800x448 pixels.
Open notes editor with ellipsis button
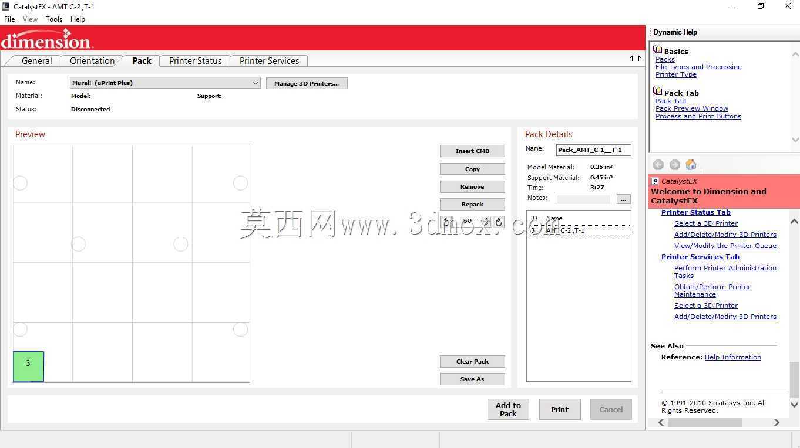click(x=624, y=199)
